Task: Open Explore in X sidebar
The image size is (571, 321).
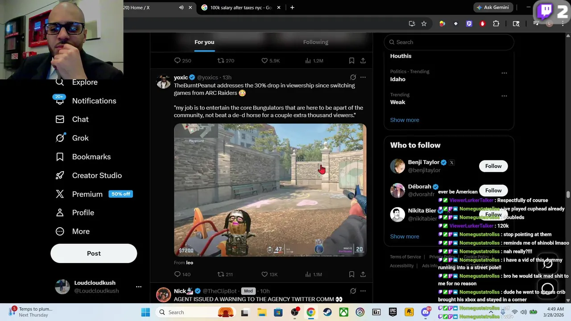Action: tap(85, 82)
